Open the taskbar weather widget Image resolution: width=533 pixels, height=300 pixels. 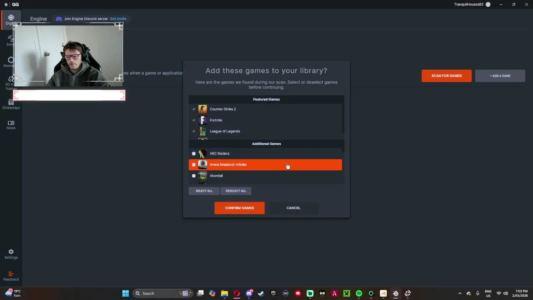point(12,293)
